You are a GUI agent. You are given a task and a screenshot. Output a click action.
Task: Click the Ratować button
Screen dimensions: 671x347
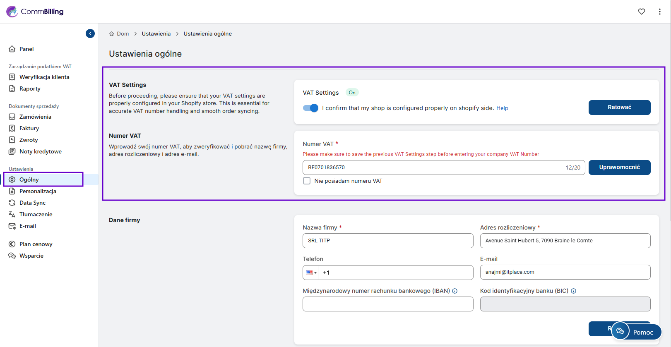[x=619, y=108]
